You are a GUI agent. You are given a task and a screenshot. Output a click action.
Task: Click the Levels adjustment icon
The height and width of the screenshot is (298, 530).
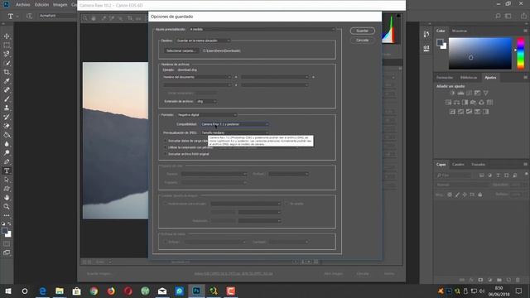pos(460,93)
